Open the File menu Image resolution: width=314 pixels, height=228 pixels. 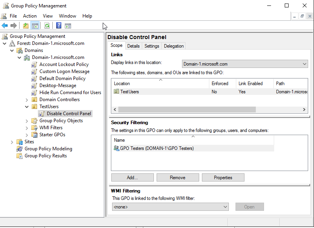point(13,16)
